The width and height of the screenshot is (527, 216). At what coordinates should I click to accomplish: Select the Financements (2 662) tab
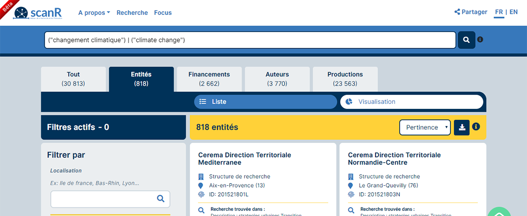pos(209,79)
